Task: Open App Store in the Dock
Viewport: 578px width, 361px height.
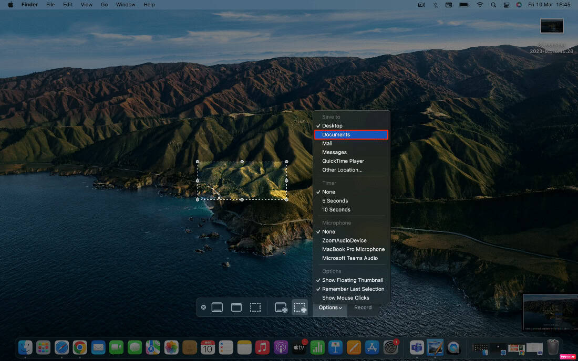Action: point(372,347)
